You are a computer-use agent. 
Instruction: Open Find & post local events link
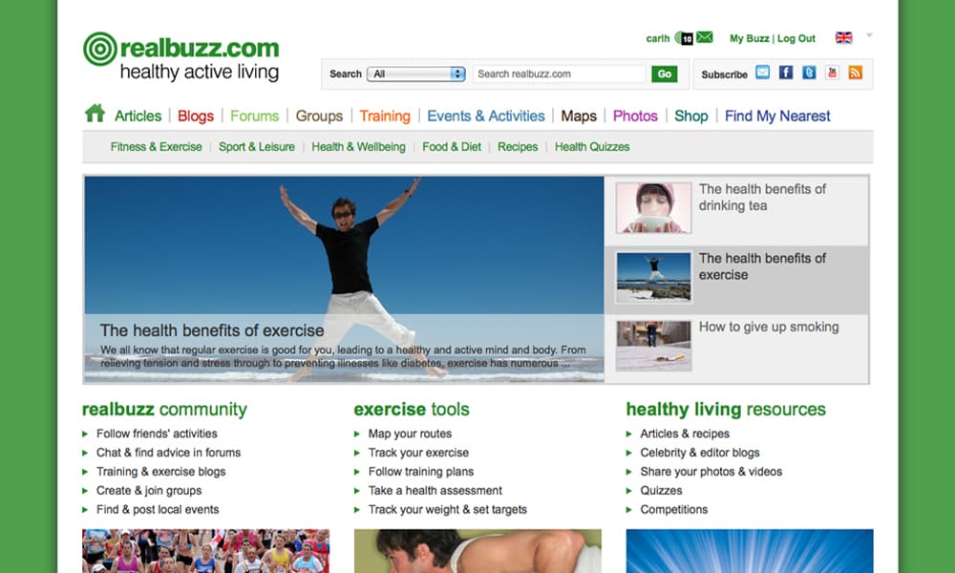pyautogui.click(x=158, y=509)
